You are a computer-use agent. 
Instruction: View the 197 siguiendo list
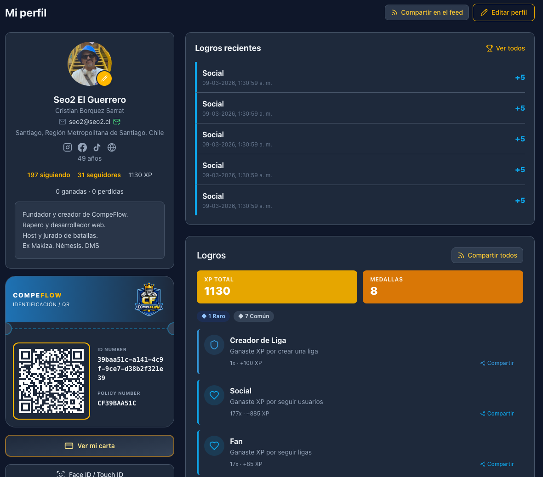click(x=49, y=175)
